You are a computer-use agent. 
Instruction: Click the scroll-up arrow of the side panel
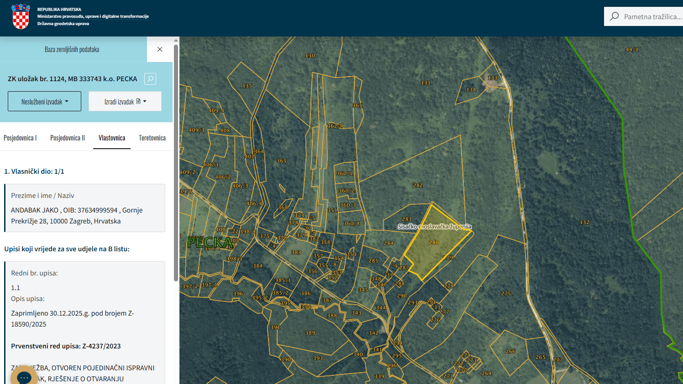coord(176,41)
